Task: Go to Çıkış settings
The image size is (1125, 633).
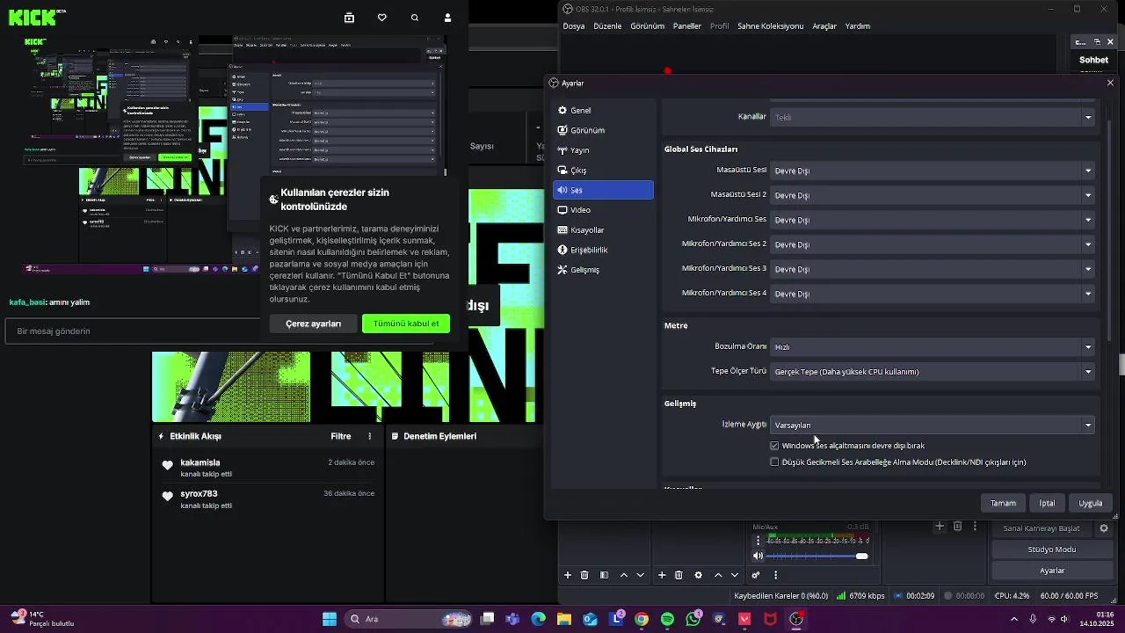Action: 603,171
